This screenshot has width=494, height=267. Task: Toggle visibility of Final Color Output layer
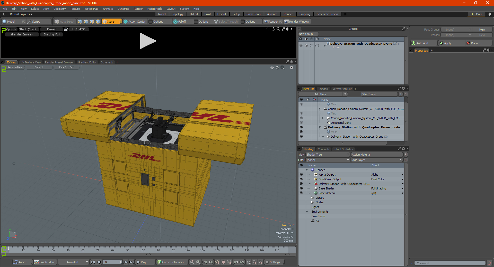(301, 179)
